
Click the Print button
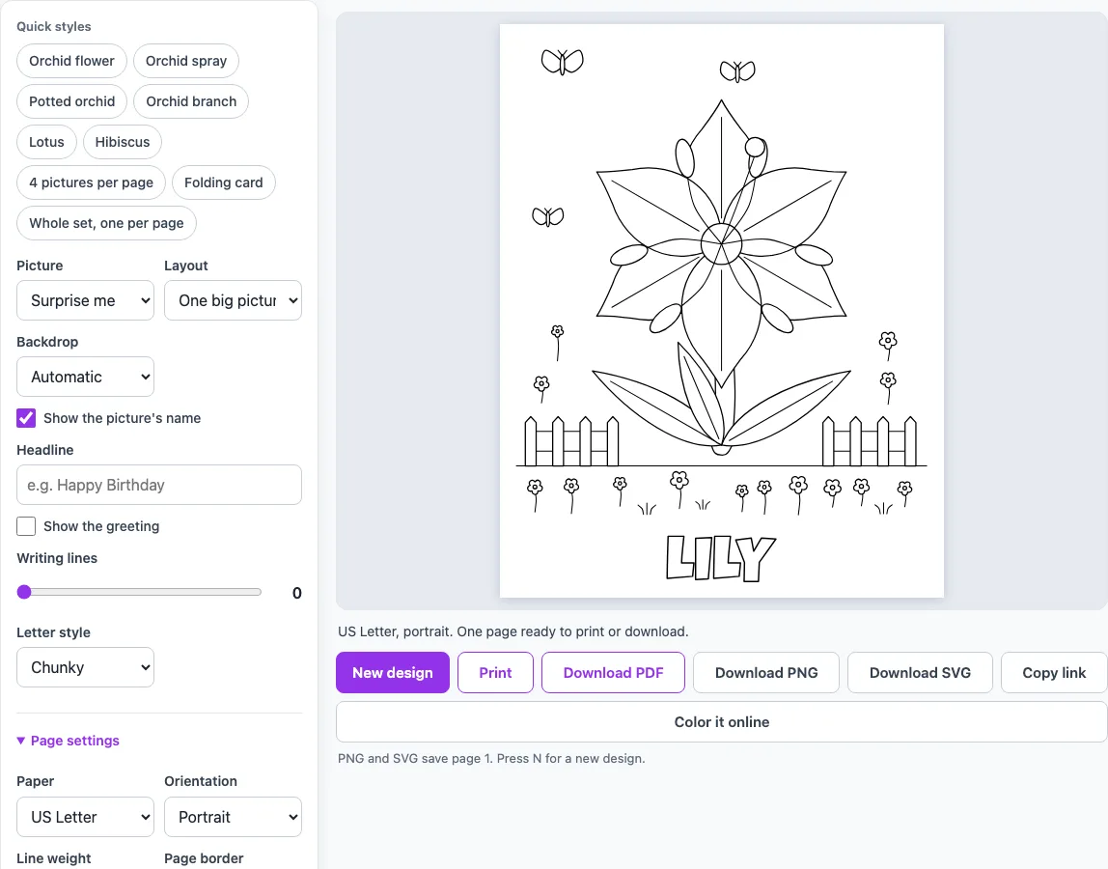click(495, 672)
